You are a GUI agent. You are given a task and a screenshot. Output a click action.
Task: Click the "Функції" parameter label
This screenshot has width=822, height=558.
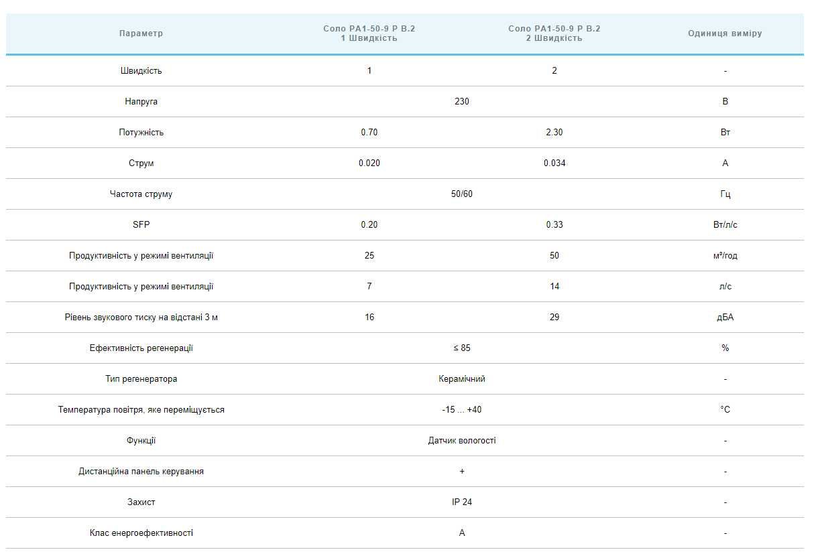pos(141,441)
